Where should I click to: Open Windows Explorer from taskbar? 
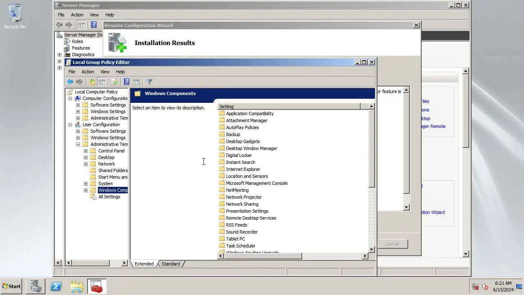tap(77, 286)
